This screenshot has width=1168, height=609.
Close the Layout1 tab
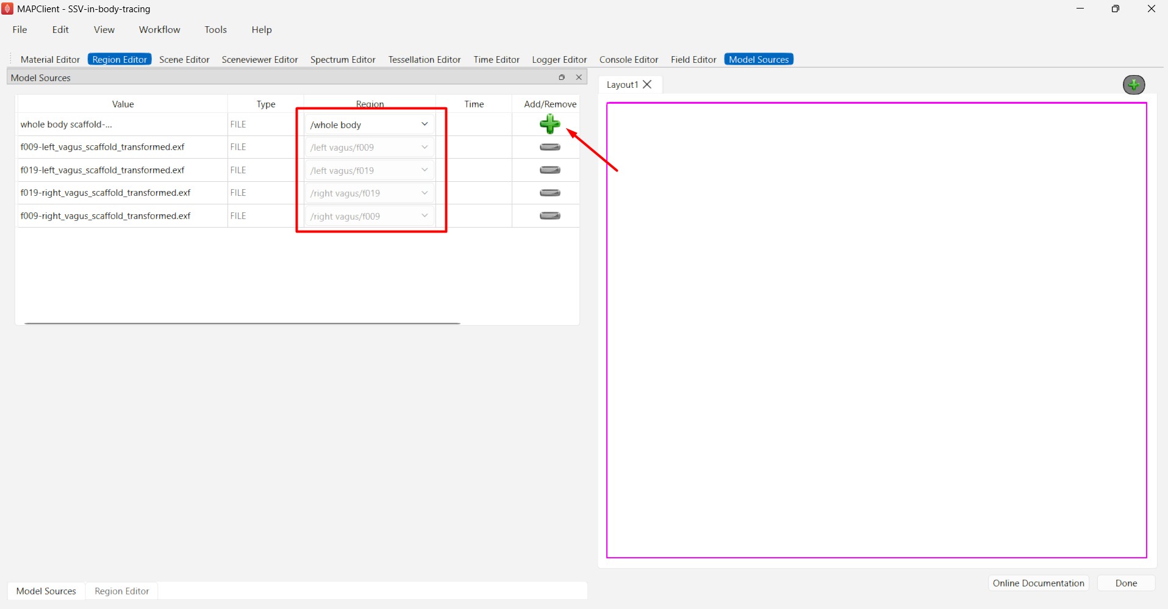pyautogui.click(x=648, y=84)
